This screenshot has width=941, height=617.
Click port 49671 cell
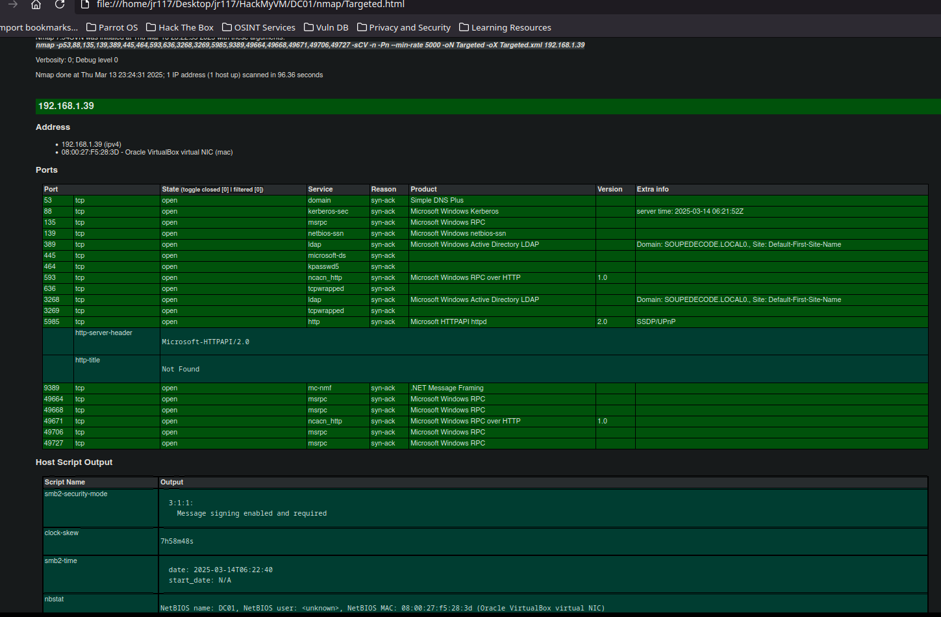tap(58, 422)
